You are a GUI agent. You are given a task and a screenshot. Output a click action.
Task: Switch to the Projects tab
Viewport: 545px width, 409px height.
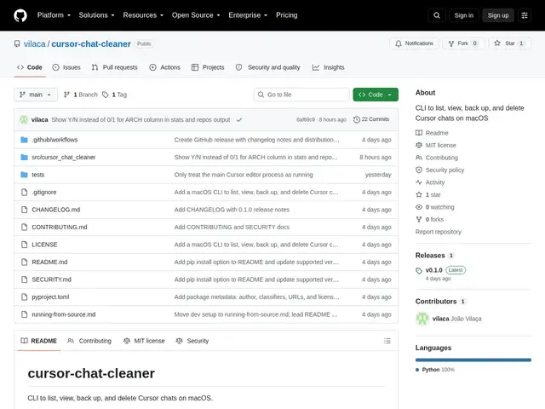208,67
